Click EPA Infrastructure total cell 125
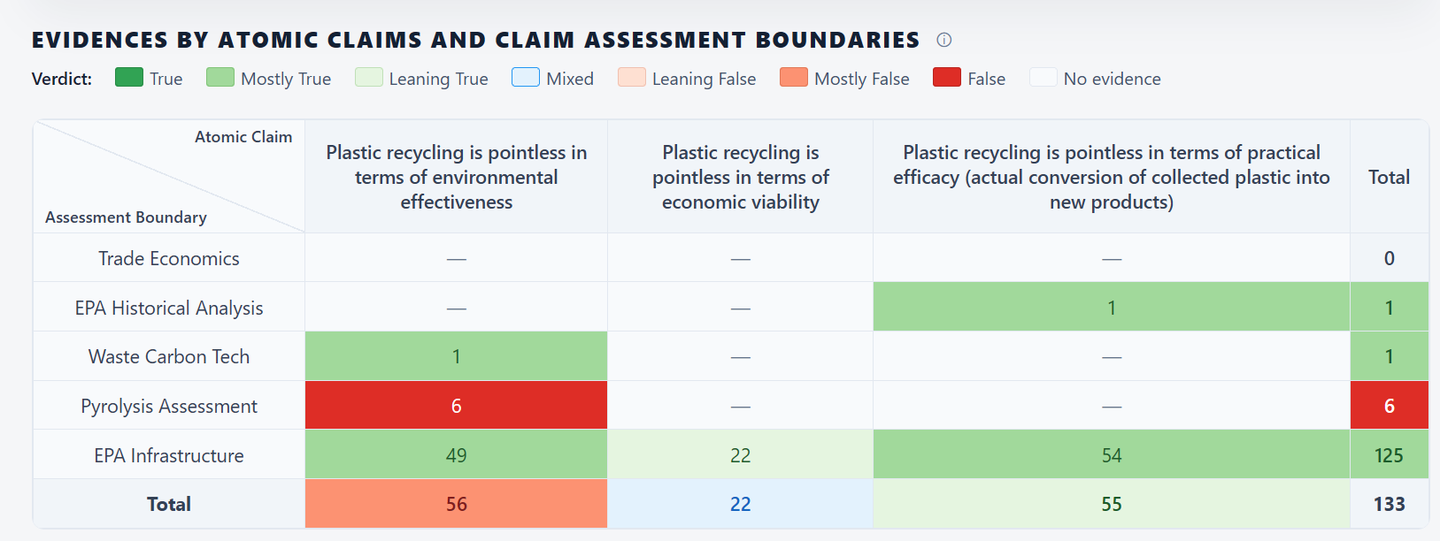The height and width of the screenshot is (541, 1440). pyautogui.click(x=1390, y=455)
